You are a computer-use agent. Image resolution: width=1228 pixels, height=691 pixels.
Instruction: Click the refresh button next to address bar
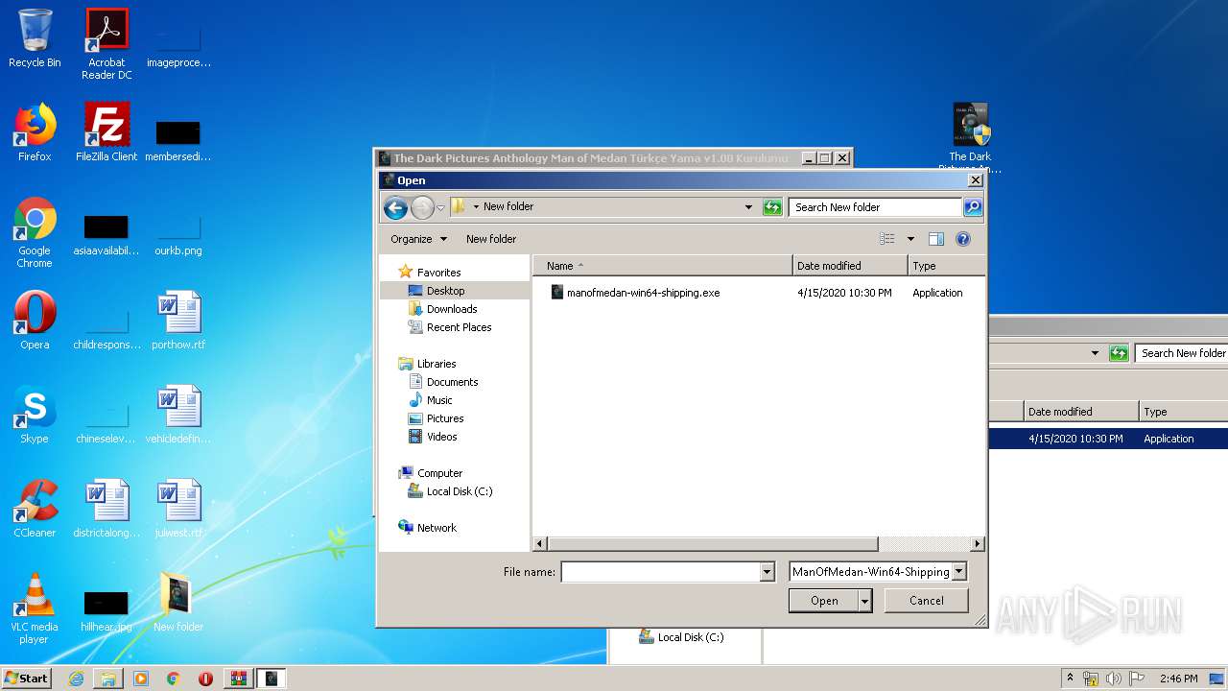pyautogui.click(x=772, y=207)
